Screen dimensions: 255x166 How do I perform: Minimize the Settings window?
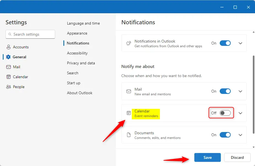pyautogui.click(x=222, y=7)
